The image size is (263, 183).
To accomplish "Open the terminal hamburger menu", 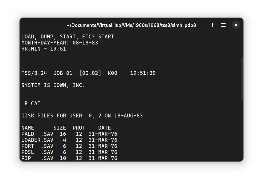I will [x=223, y=25].
